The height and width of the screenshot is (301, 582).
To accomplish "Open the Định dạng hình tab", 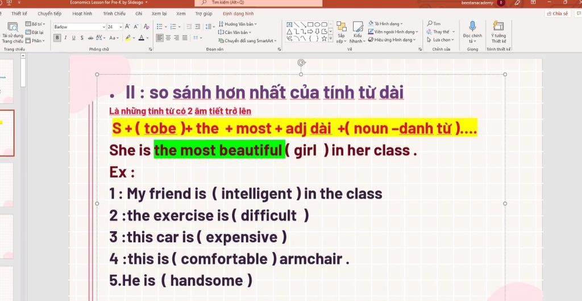I will click(238, 14).
